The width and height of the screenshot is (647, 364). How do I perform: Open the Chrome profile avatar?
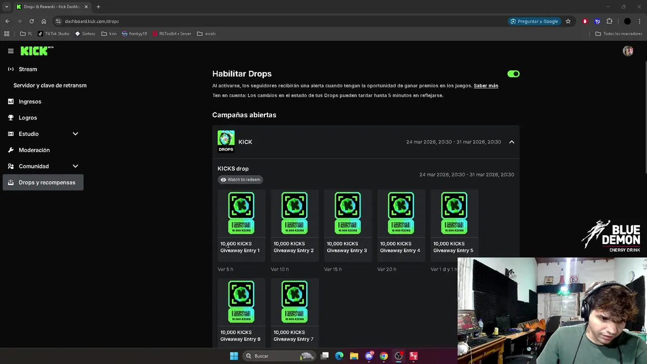pos(627,21)
